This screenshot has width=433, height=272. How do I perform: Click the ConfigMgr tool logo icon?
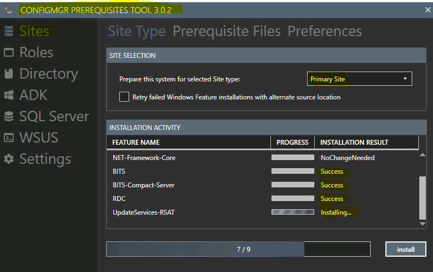(x=8, y=10)
